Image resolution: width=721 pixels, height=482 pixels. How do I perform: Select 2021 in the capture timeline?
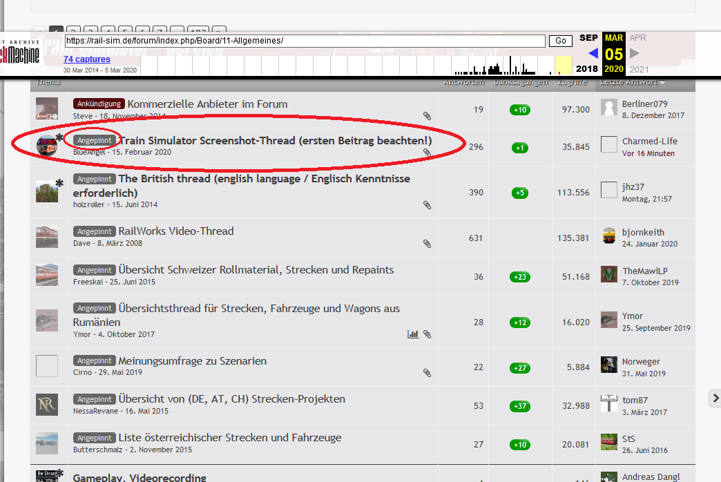pyautogui.click(x=639, y=70)
